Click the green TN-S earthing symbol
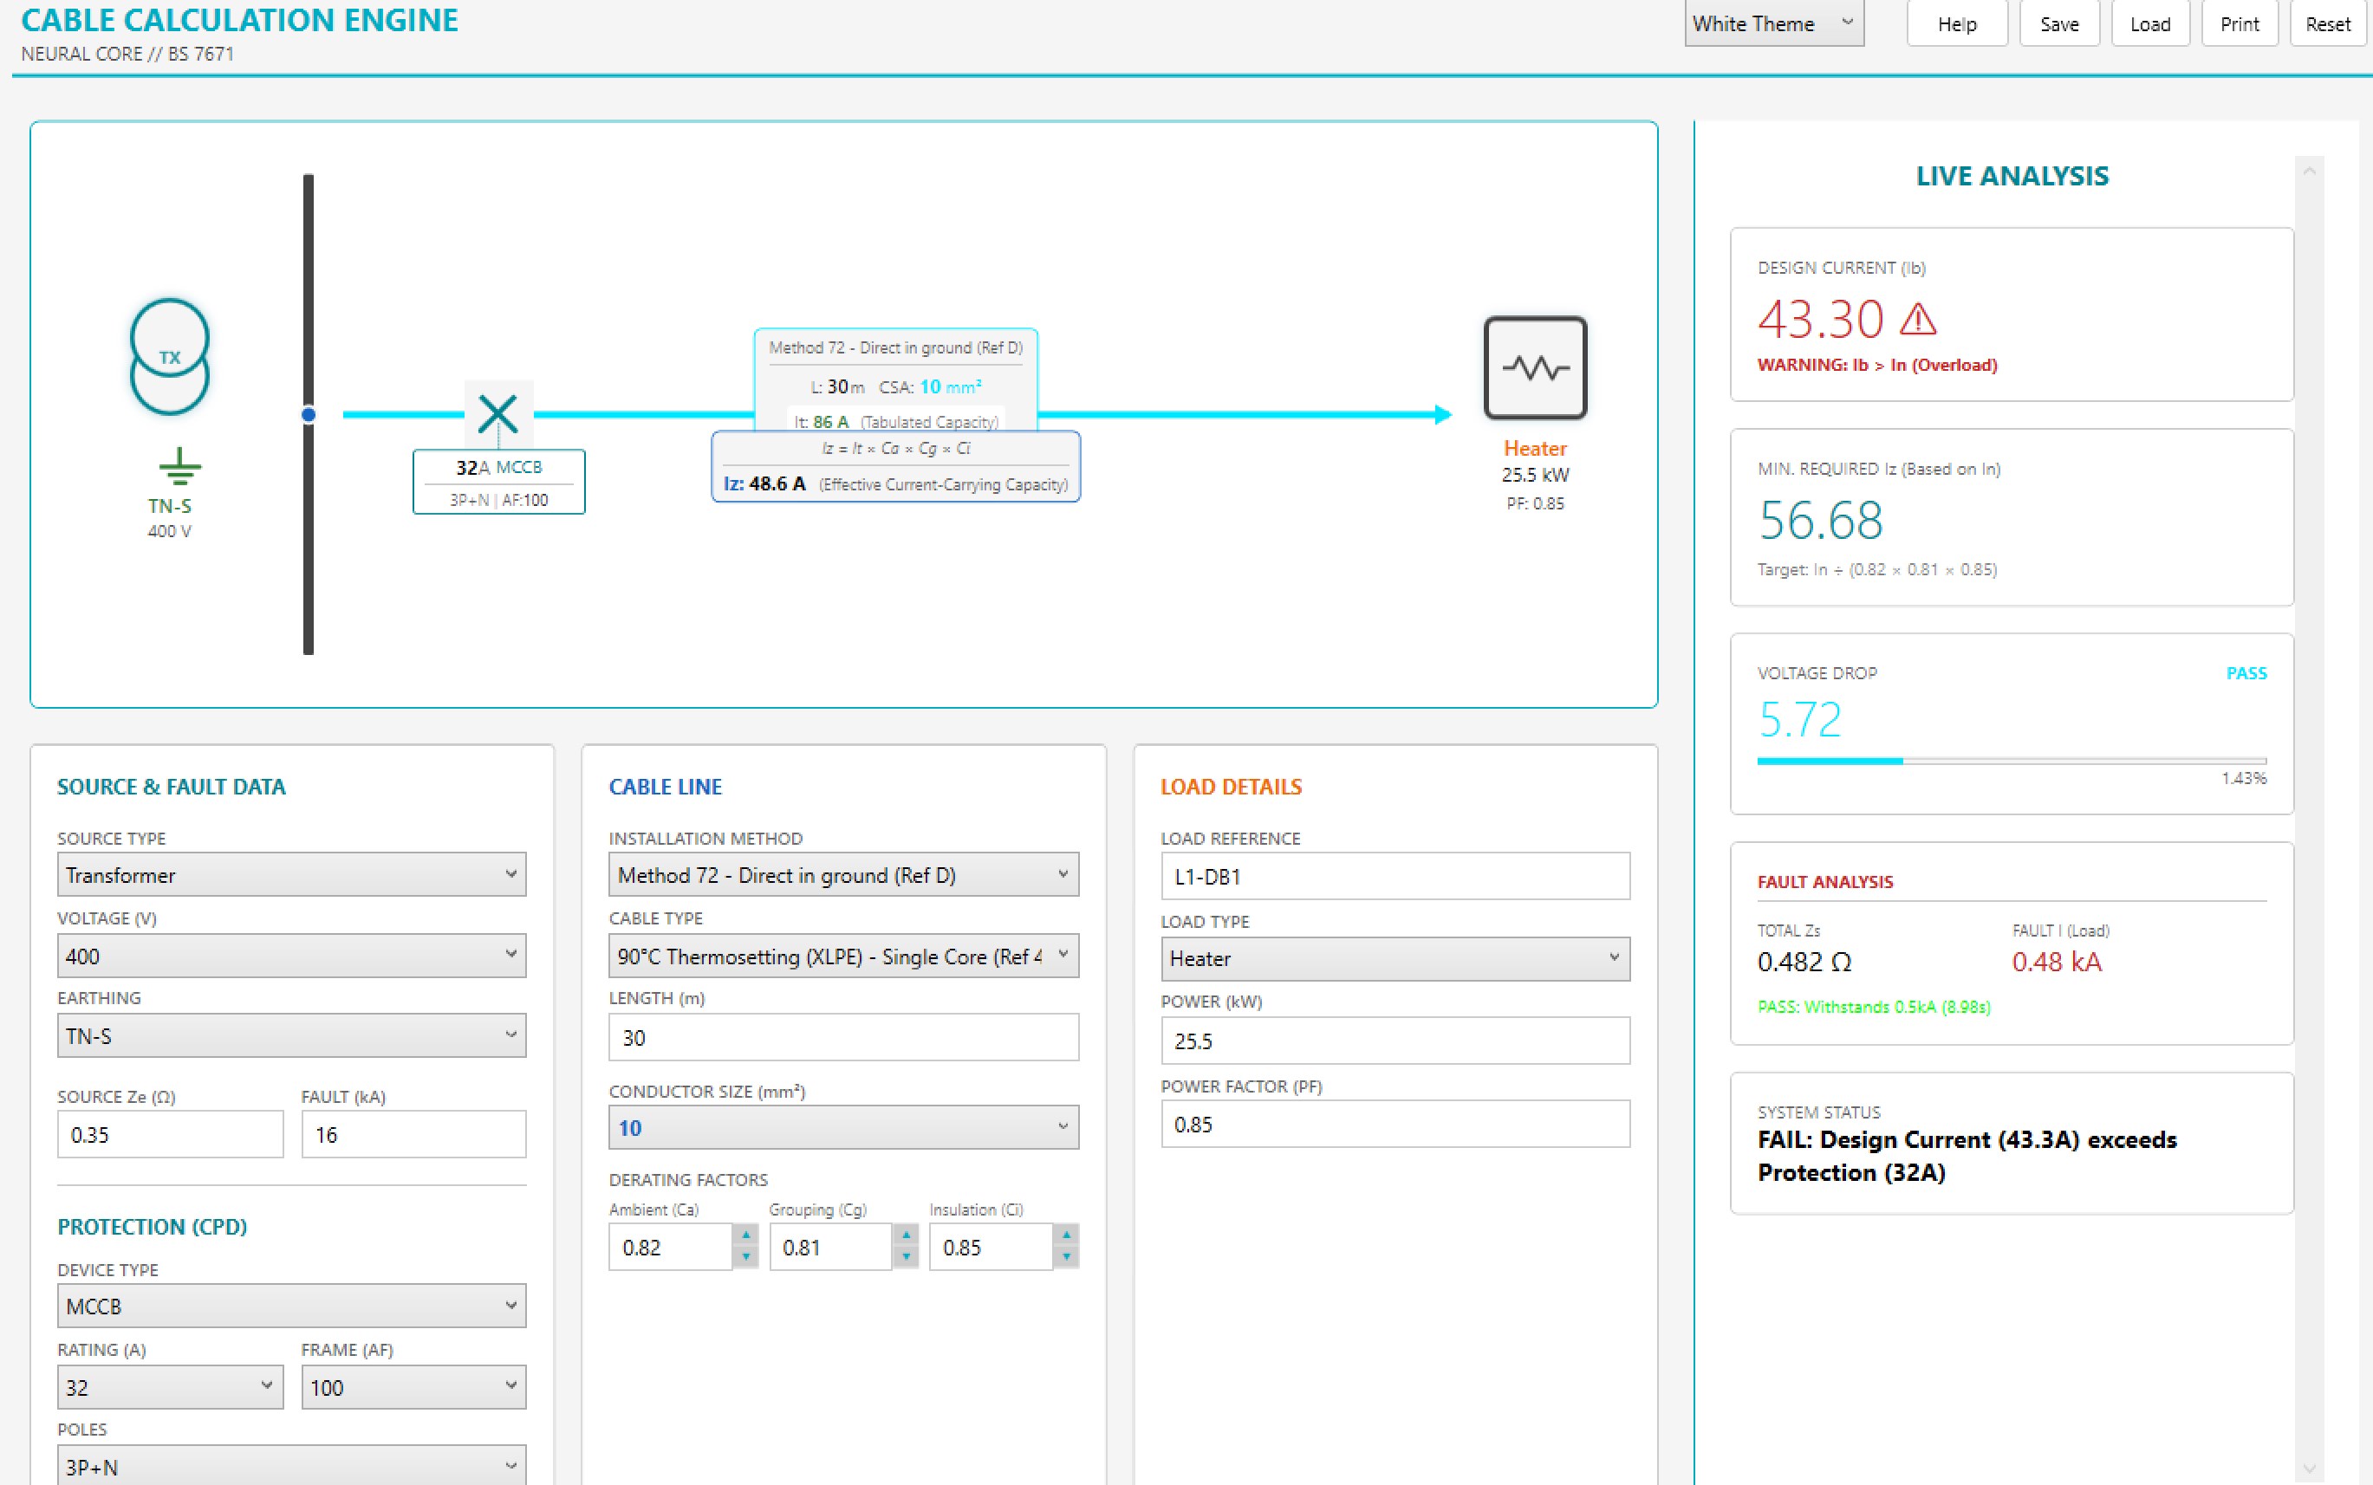2373x1485 pixels. 179,466
